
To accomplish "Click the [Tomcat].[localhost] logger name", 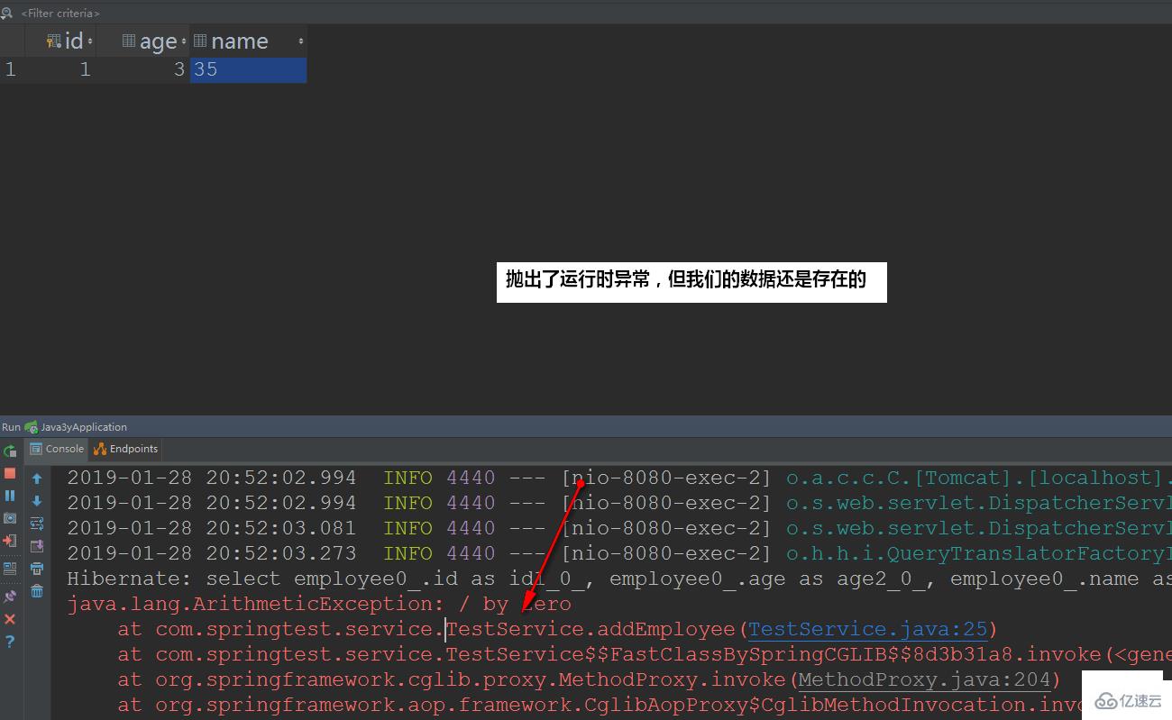I will (979, 478).
